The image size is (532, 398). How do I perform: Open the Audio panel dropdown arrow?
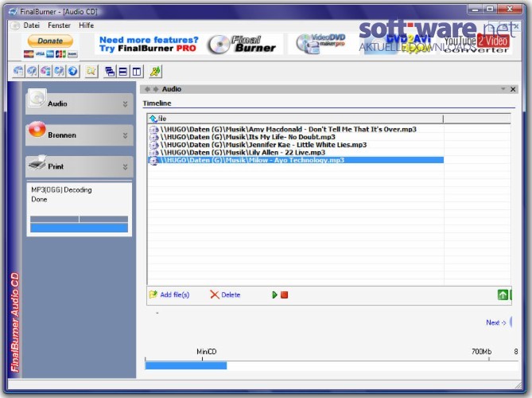click(x=503, y=89)
